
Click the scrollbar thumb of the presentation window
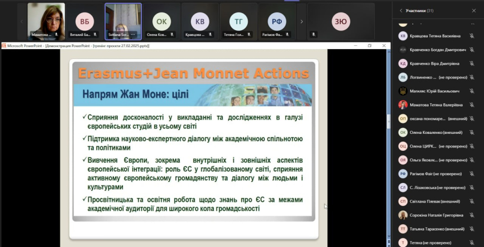(x=389, y=121)
